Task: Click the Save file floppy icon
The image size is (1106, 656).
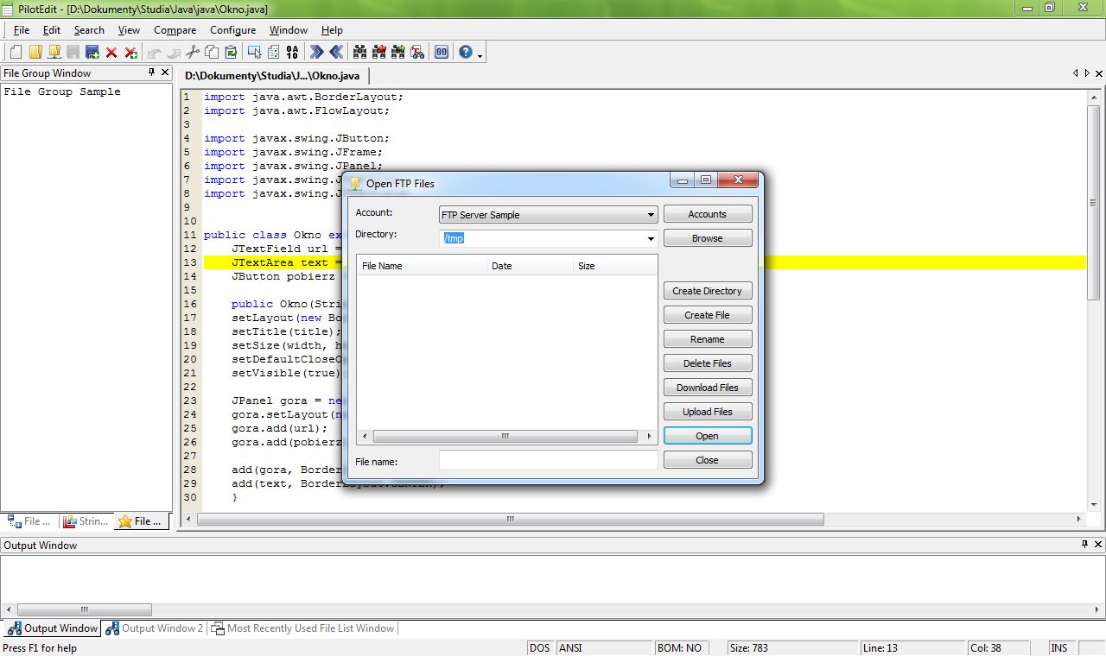Action: [x=73, y=53]
